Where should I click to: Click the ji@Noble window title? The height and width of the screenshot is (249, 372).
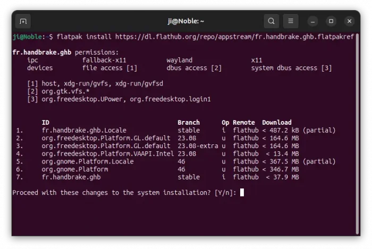pos(185,21)
